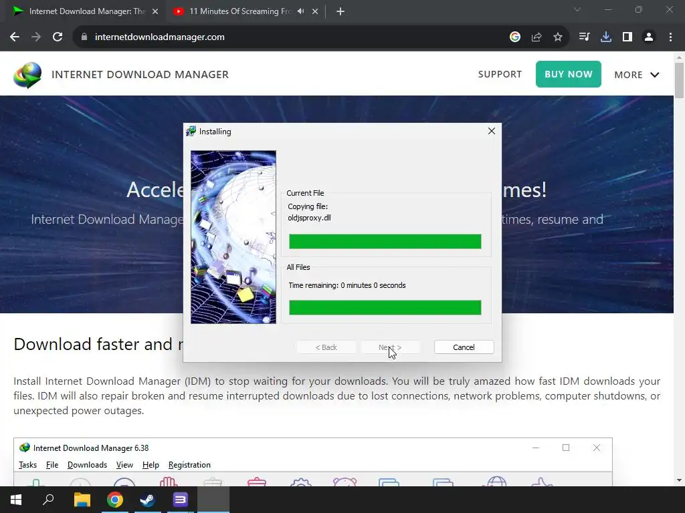685x513 pixels.
Task: Open the SUPPORT page link
Action: coord(500,74)
